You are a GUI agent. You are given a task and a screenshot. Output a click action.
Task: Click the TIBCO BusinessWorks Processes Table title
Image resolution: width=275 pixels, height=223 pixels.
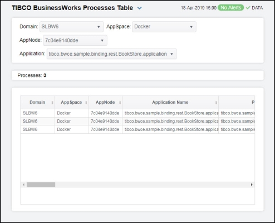(72, 8)
